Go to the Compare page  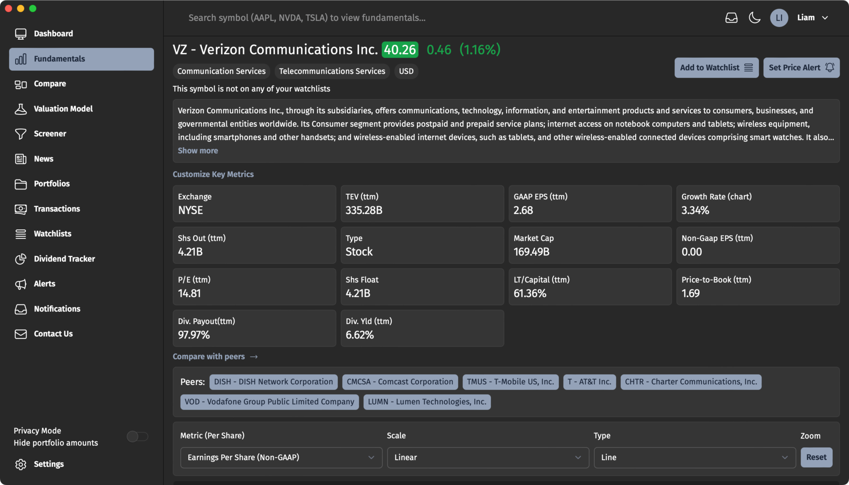[81, 84]
